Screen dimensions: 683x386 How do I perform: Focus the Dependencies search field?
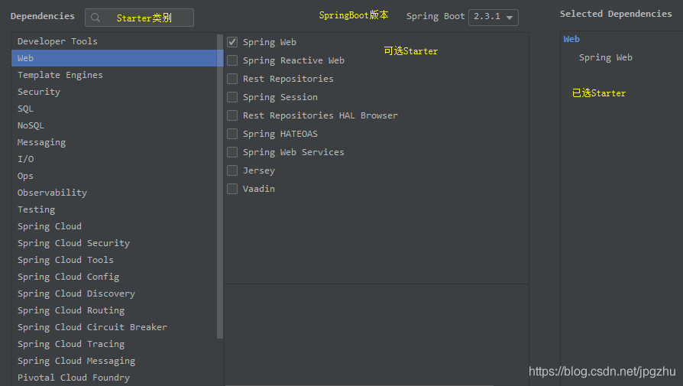click(x=139, y=18)
